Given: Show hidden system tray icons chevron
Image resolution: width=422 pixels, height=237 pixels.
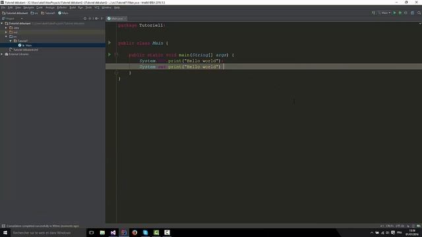Looking at the screenshot, I should tap(372, 232).
